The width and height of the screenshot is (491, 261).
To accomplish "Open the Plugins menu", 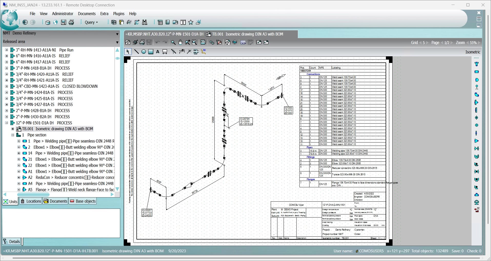I will (x=118, y=14).
